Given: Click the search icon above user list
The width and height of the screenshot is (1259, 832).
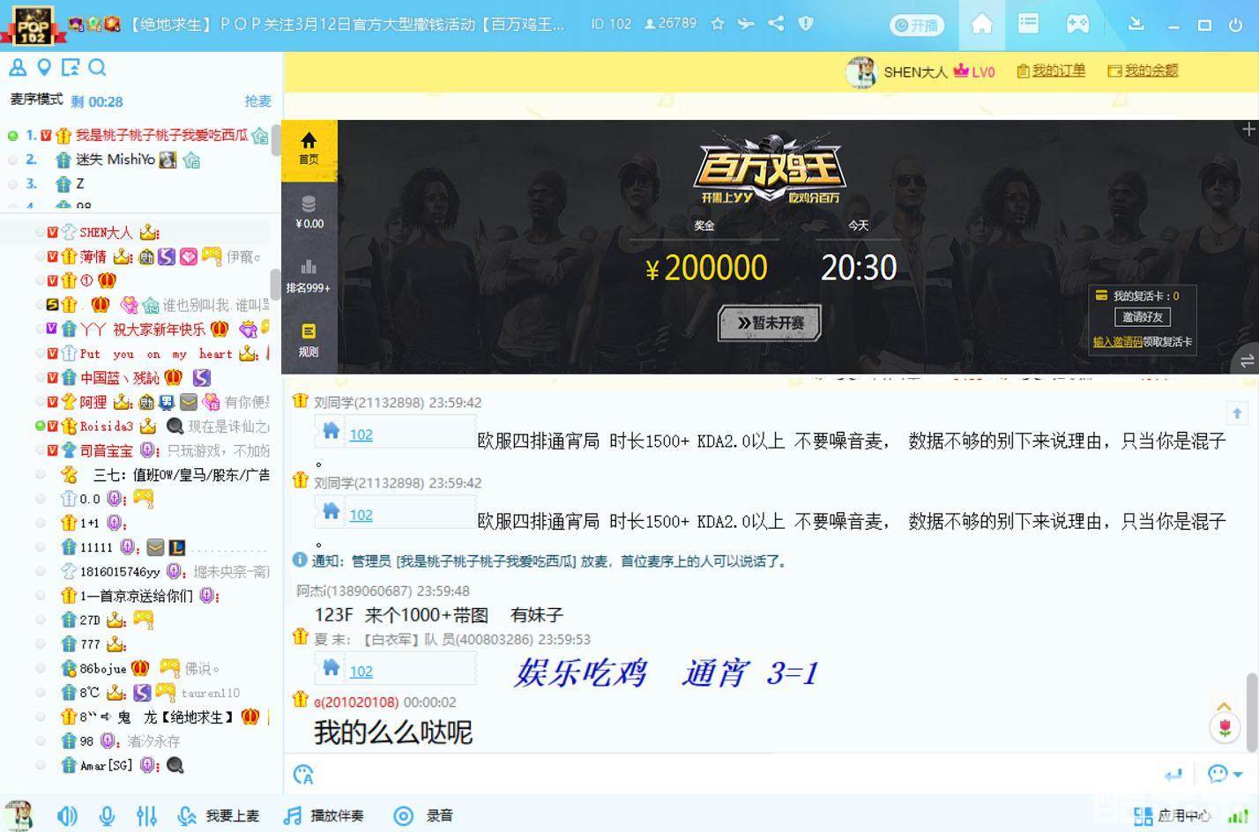Looking at the screenshot, I should [x=98, y=67].
